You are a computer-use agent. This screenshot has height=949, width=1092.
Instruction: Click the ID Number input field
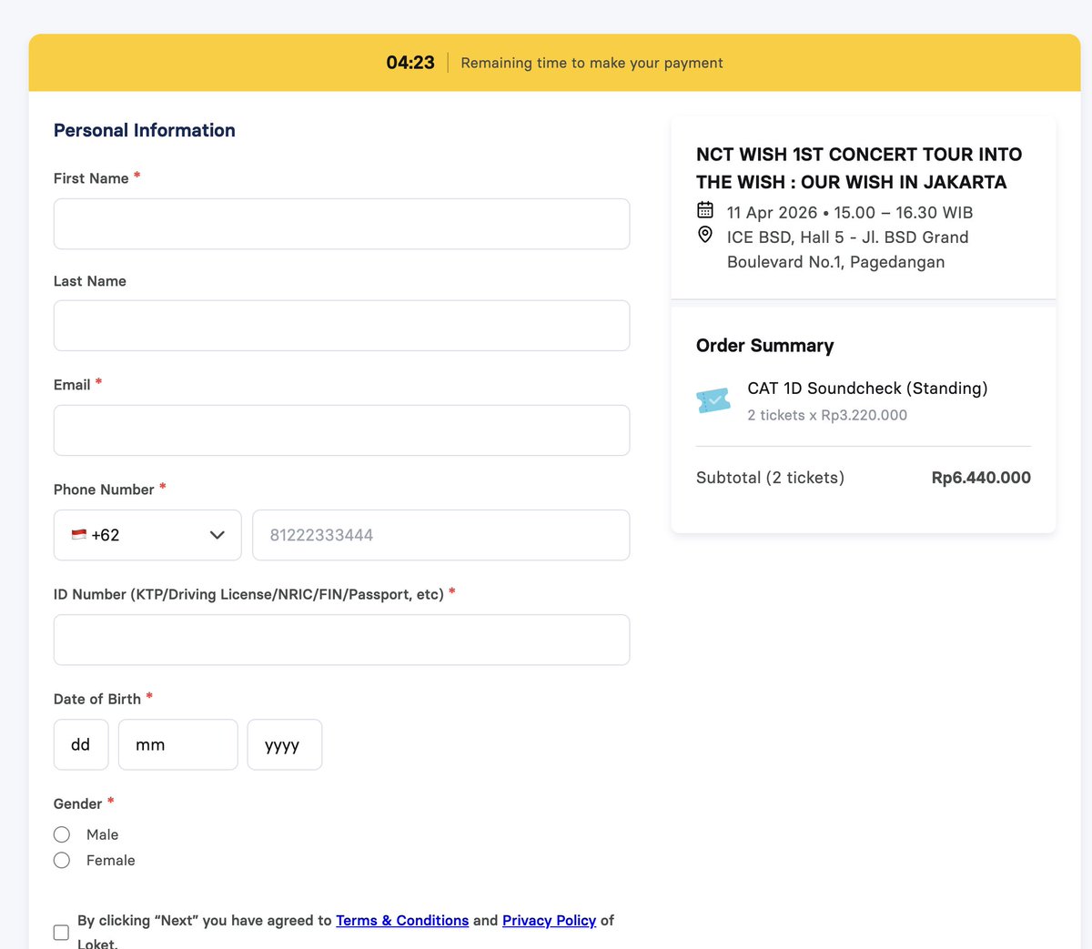point(341,640)
